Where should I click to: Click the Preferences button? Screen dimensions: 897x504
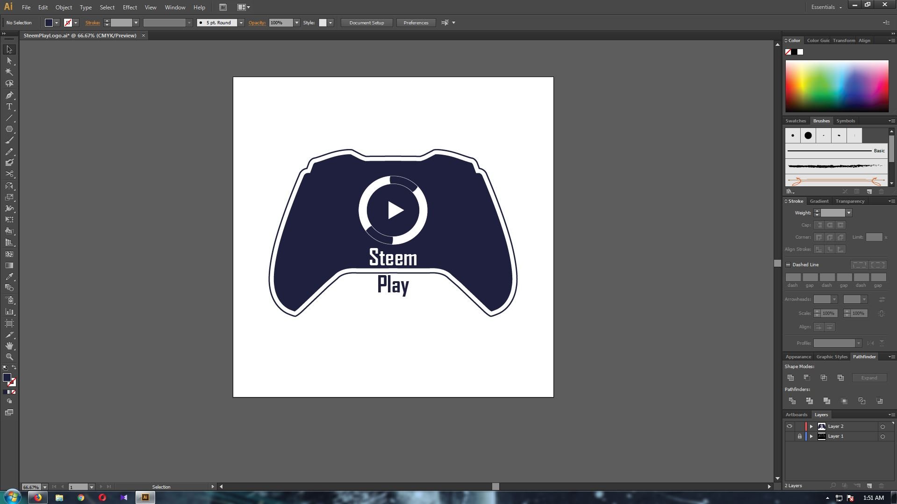[x=416, y=22]
